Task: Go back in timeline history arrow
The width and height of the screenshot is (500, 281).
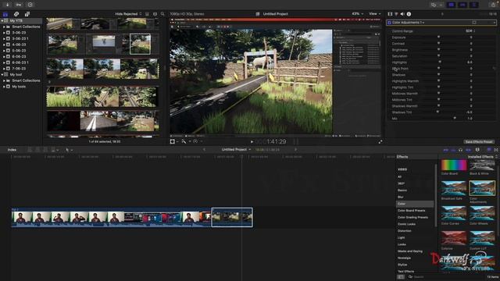Action: tap(204, 149)
